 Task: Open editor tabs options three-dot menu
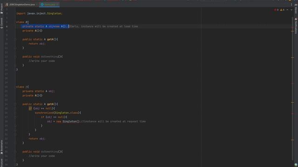[291, 4]
